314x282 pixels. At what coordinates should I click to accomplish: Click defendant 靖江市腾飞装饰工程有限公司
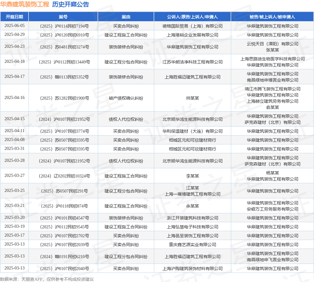[x=272, y=89]
